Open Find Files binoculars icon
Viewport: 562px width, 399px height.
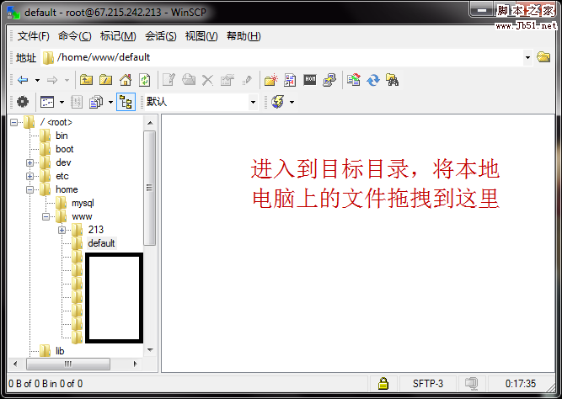(392, 80)
